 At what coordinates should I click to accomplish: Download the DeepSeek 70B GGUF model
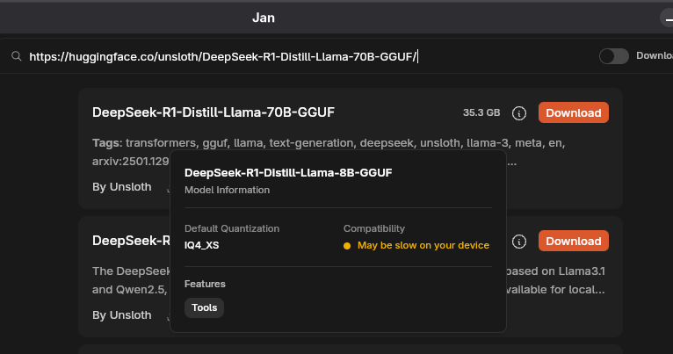tap(573, 113)
